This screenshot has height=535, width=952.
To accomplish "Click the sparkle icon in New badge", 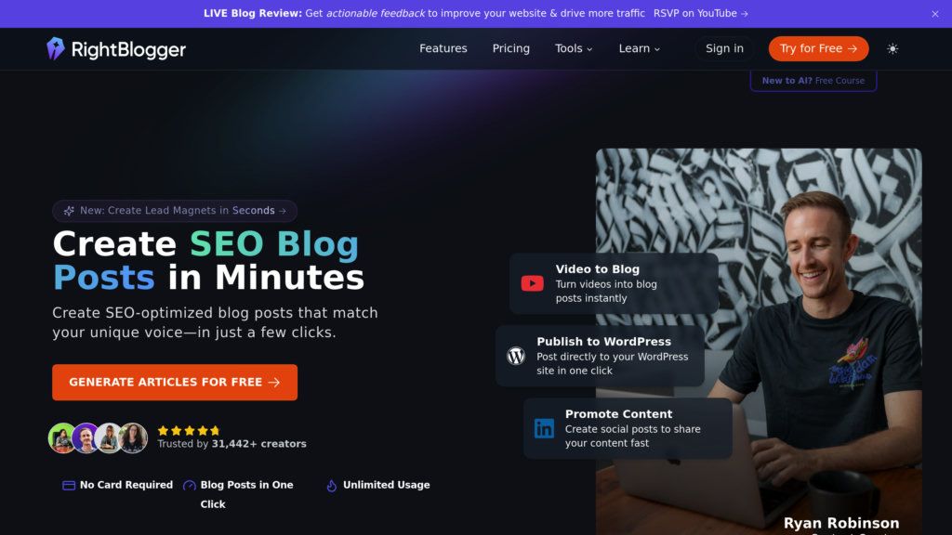I will [69, 211].
